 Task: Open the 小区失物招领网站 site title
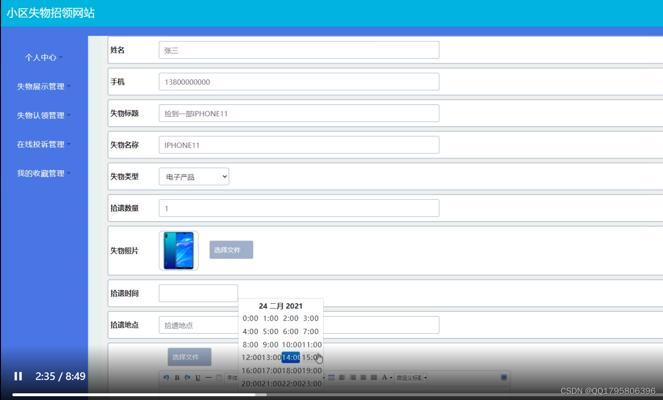(51, 13)
